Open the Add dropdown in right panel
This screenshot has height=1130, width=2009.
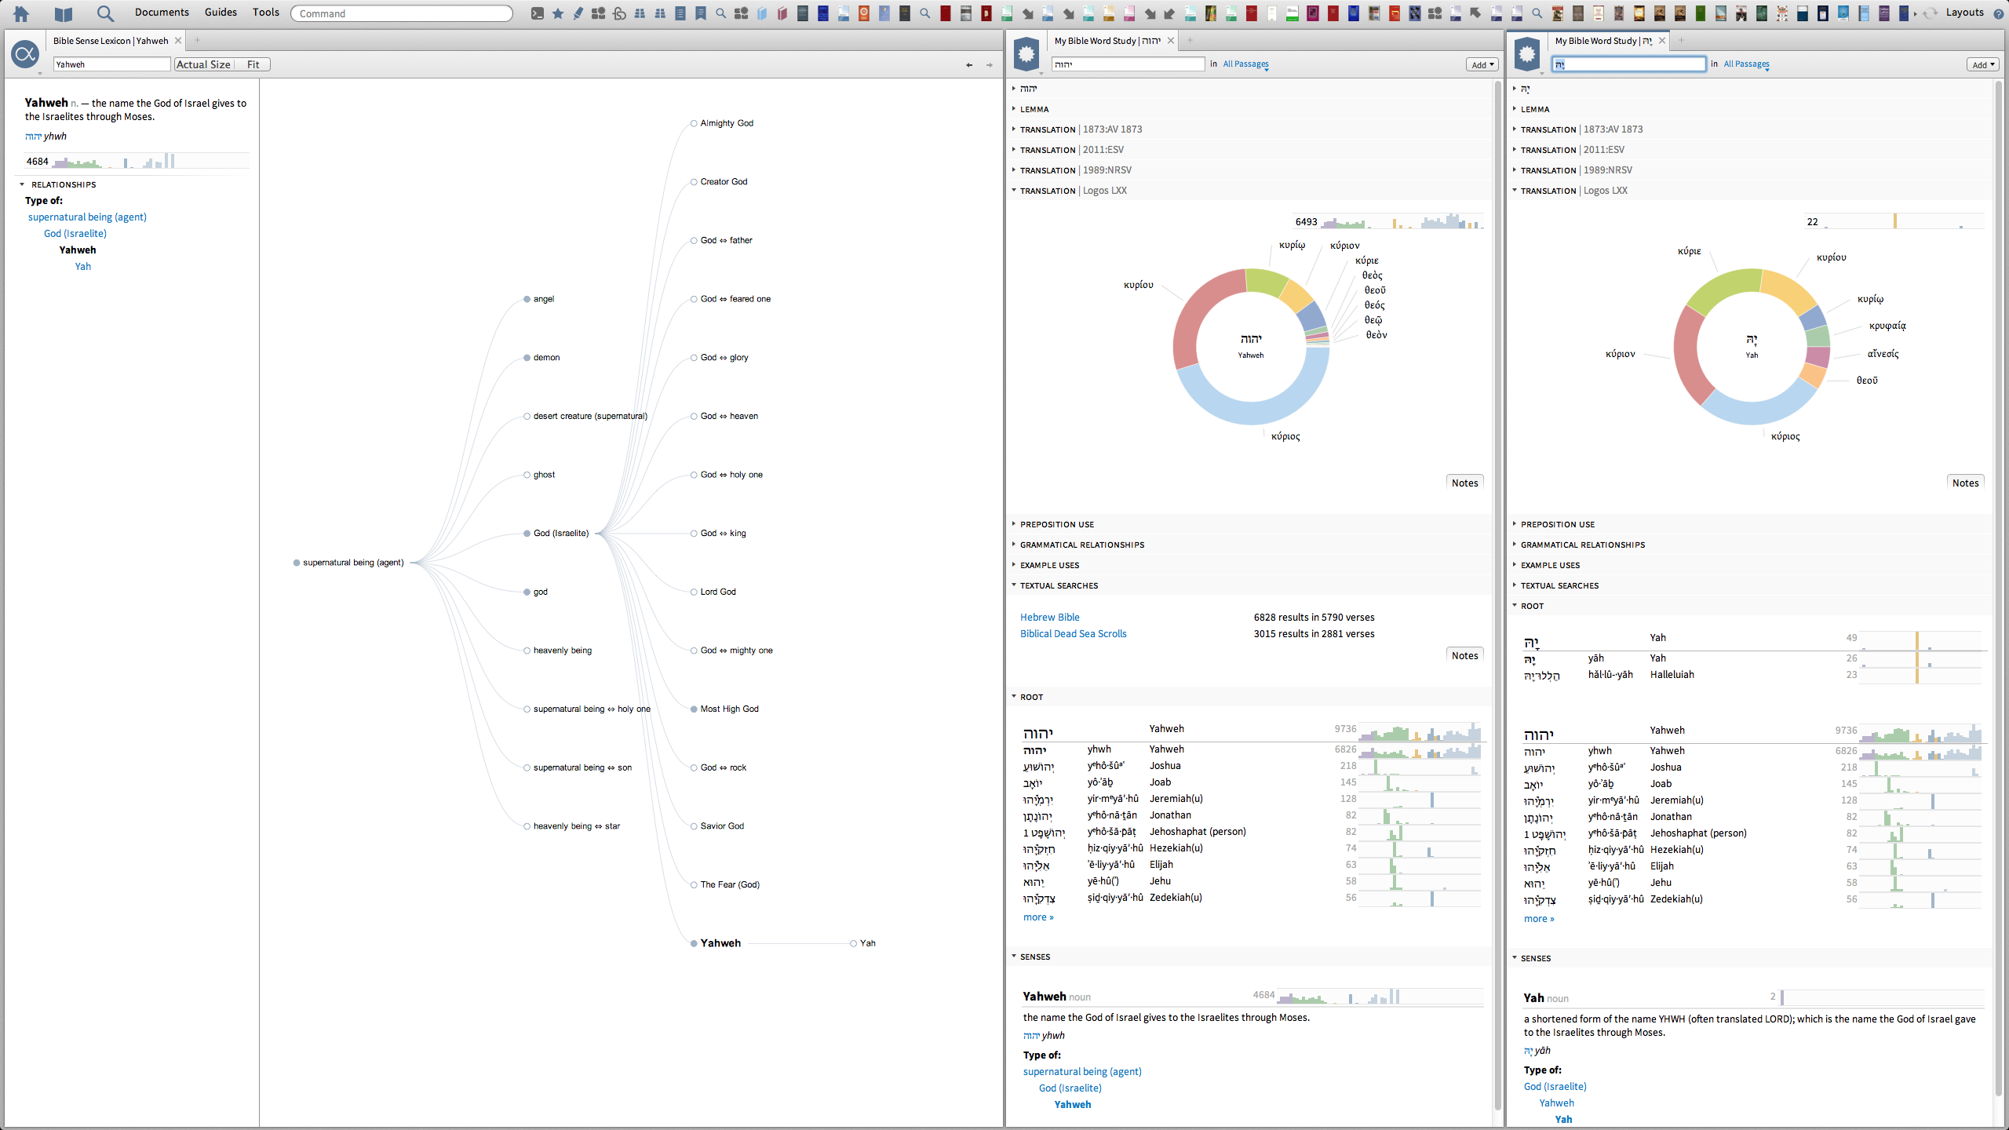[x=1982, y=64]
